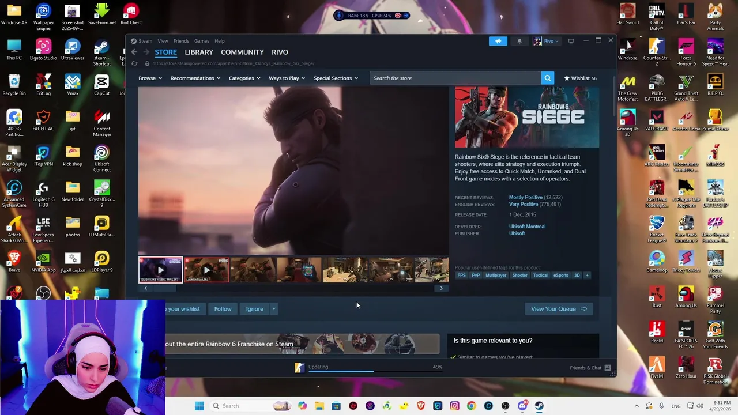The image size is (738, 415).
Task: Open the Games menu
Action: click(x=202, y=41)
